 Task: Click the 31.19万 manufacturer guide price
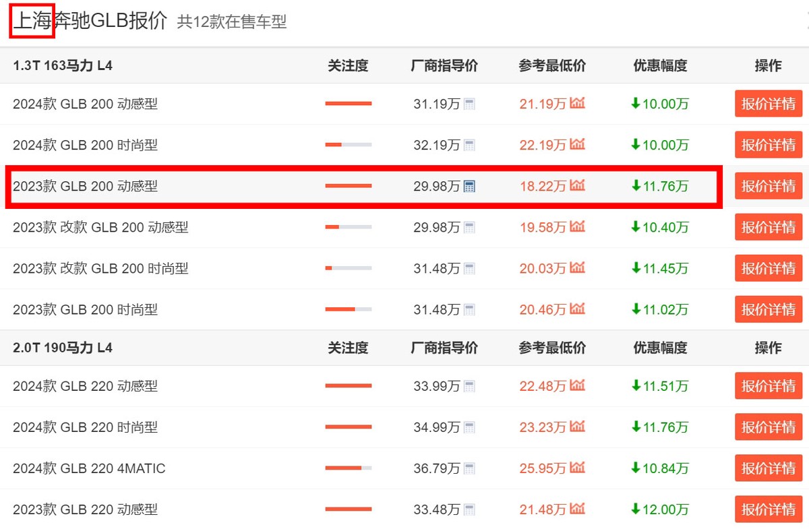pos(437,104)
